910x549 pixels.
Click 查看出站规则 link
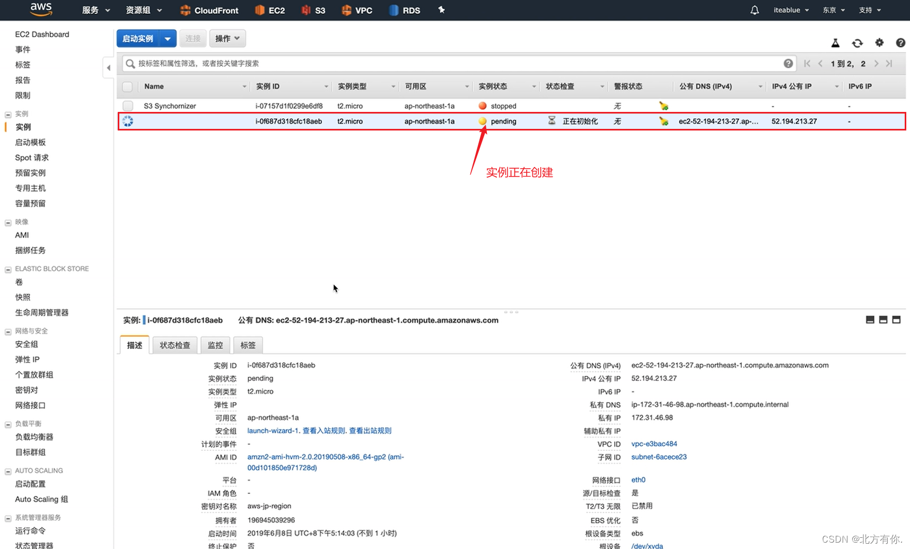point(370,431)
